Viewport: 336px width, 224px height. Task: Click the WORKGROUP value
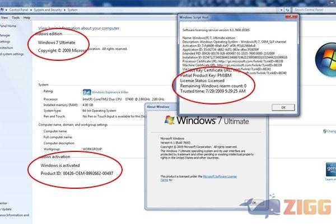[x=92, y=149]
